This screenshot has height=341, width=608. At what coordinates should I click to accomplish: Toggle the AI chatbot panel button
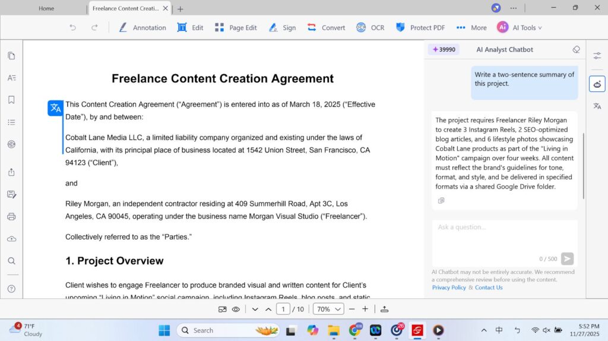[x=597, y=84]
